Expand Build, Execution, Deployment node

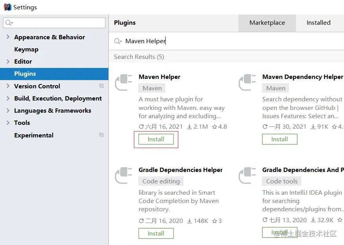[x=8, y=98]
